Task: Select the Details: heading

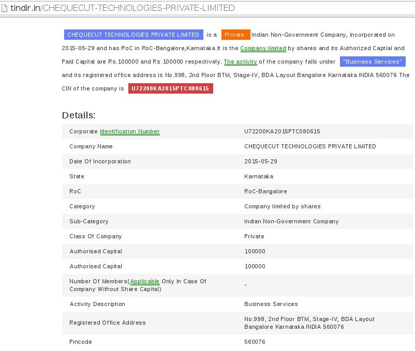Action: coord(79,115)
